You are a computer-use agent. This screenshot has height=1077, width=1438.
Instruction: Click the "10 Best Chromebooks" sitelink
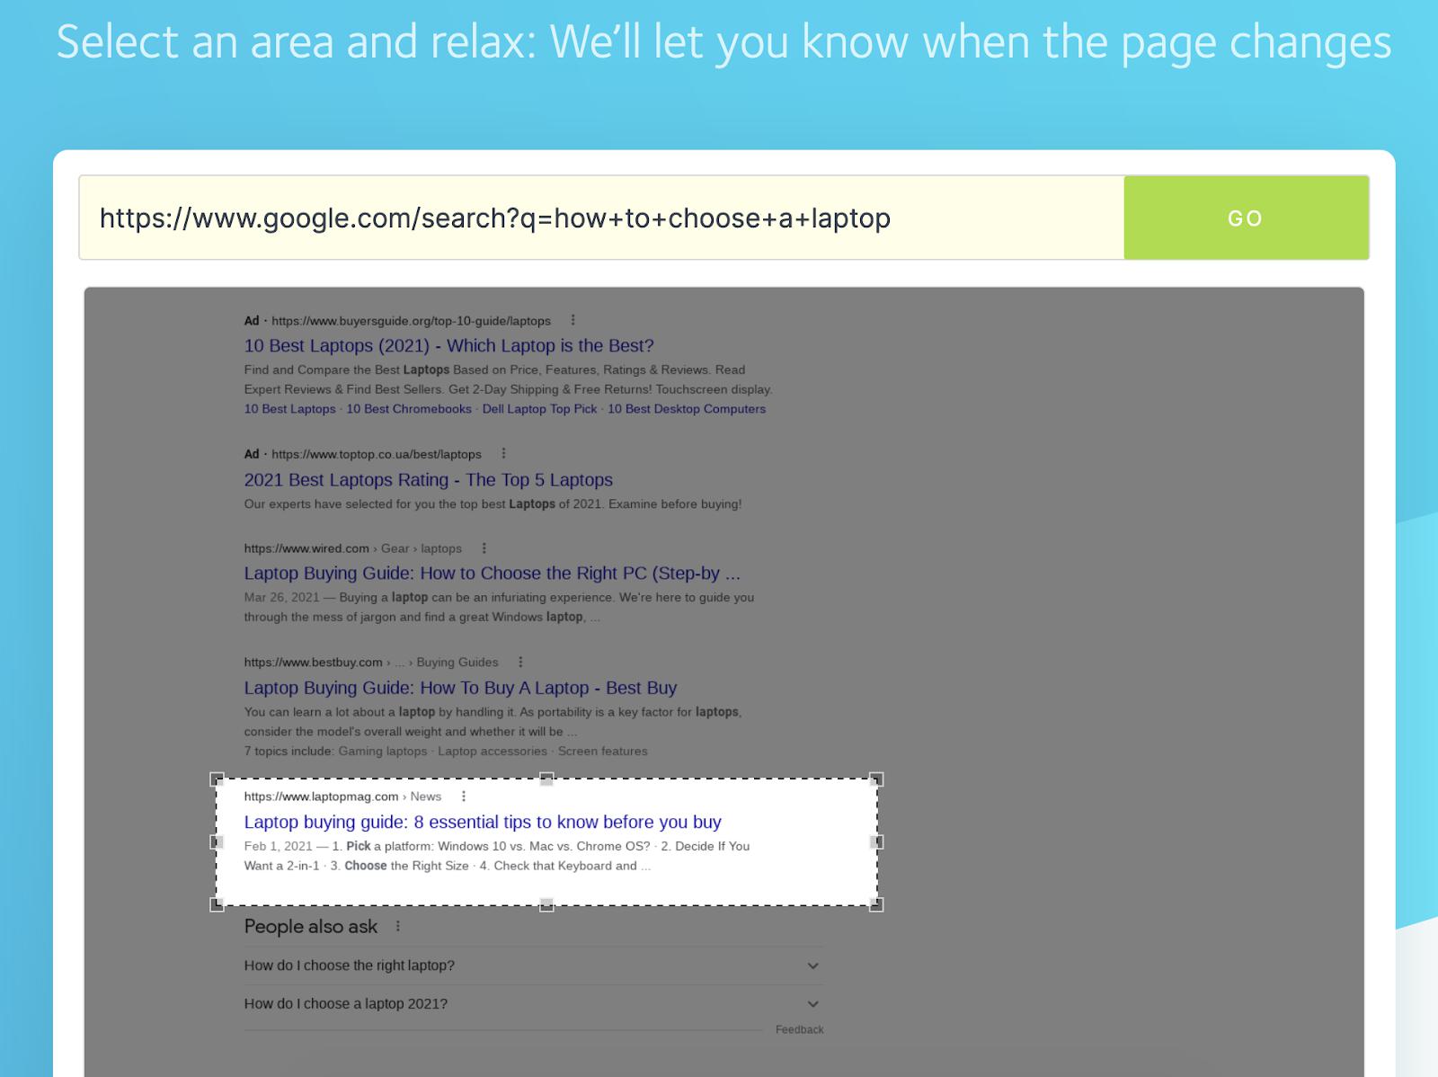pos(409,409)
